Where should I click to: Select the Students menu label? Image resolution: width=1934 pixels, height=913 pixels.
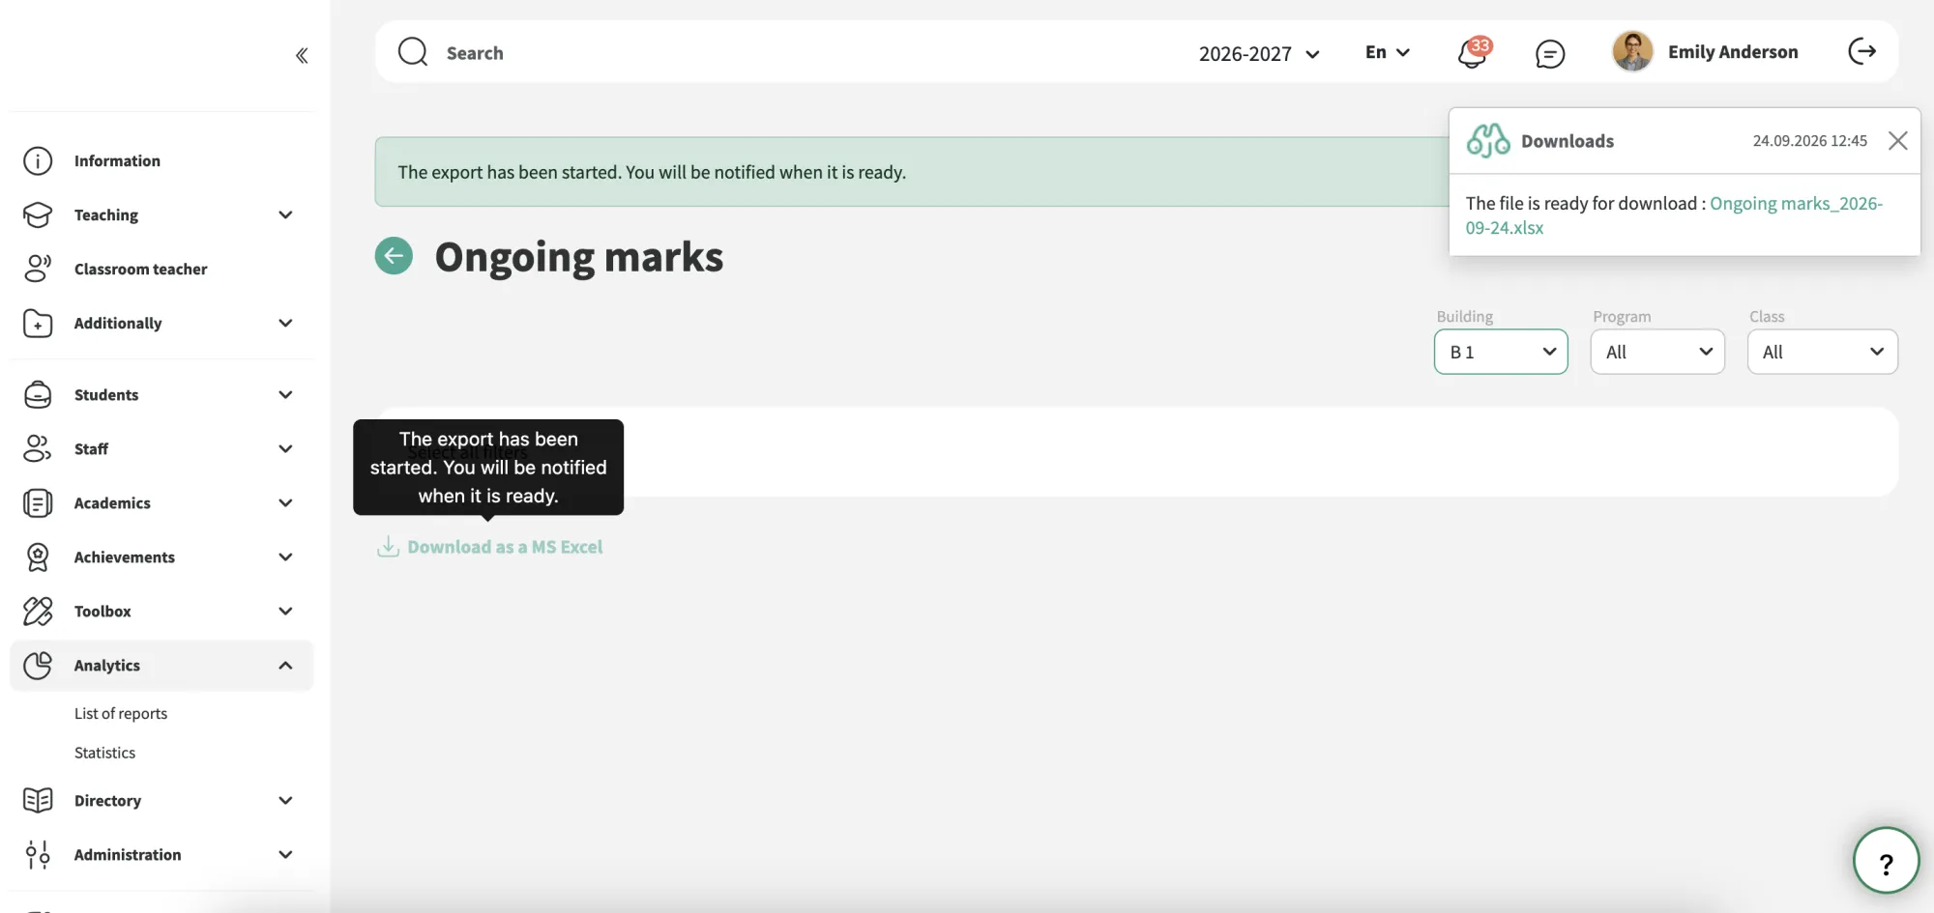click(x=106, y=394)
